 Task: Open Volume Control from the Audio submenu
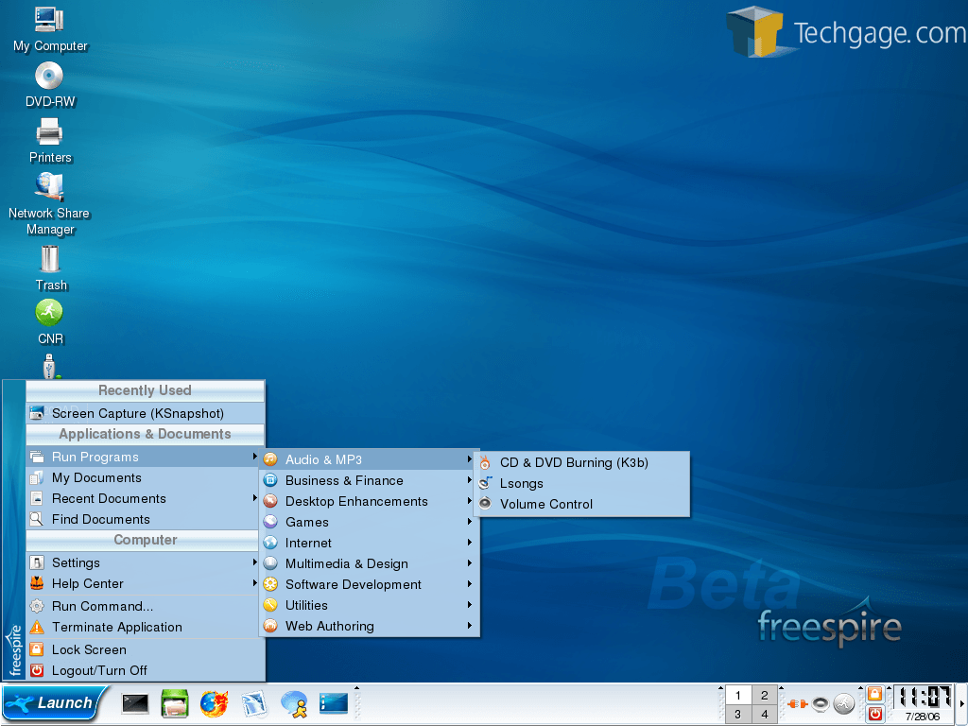581,504
